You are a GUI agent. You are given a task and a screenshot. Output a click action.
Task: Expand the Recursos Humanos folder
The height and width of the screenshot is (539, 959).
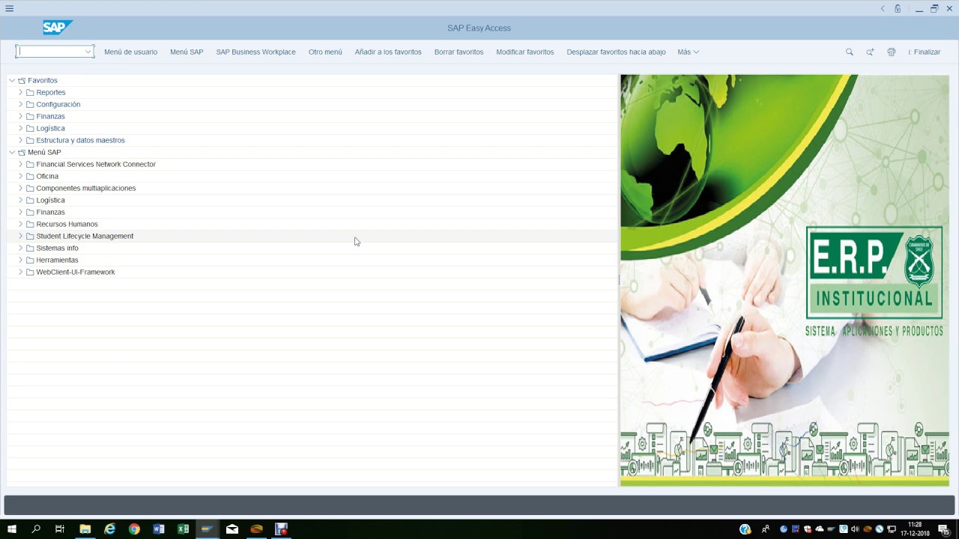click(x=20, y=224)
